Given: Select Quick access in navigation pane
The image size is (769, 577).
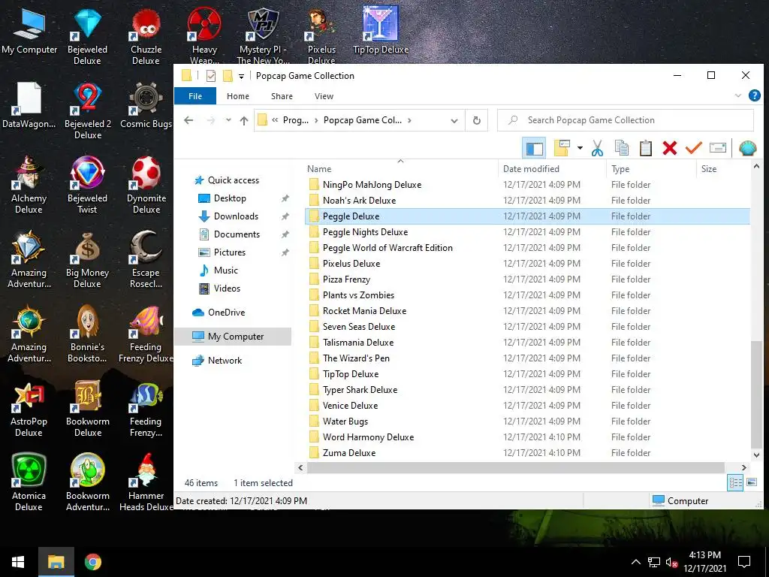Looking at the screenshot, I should click(x=233, y=180).
